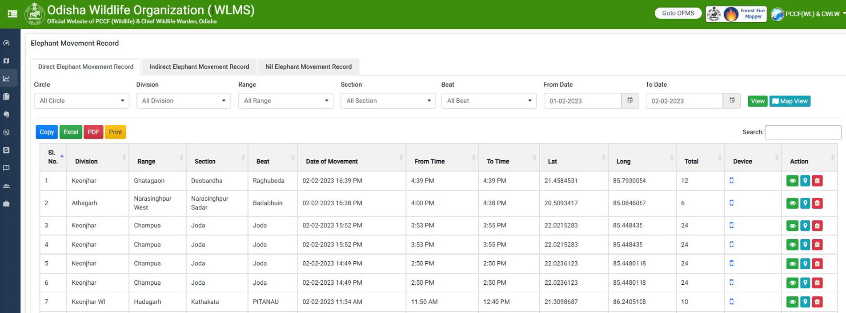Focus the Search input box
The height and width of the screenshot is (313, 846).
point(803,132)
